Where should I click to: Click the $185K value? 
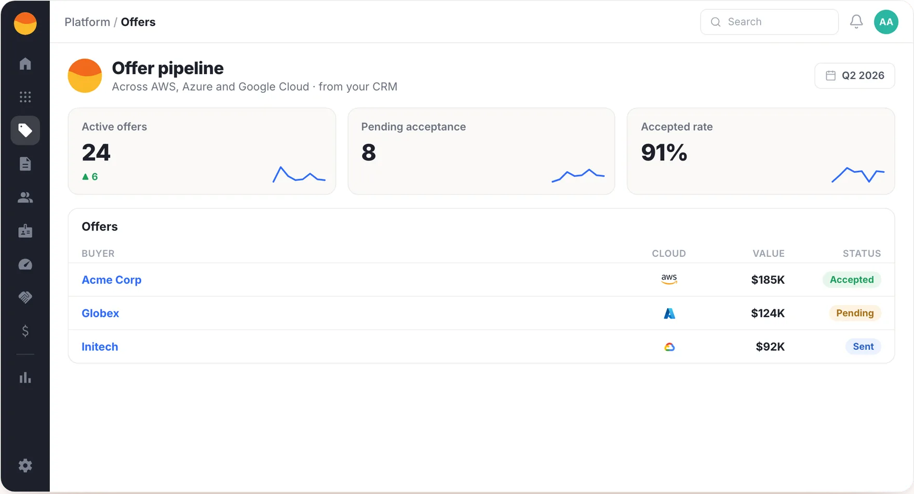pos(768,280)
